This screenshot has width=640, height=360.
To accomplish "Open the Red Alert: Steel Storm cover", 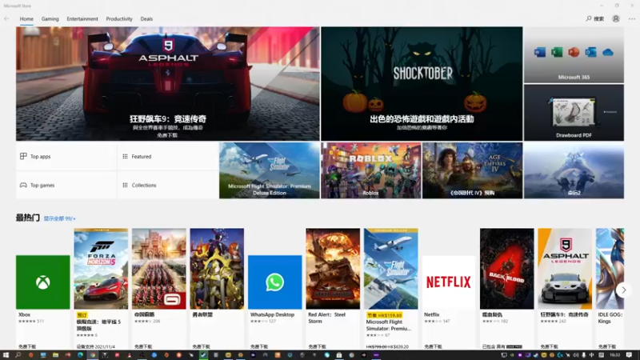I will 333,269.
